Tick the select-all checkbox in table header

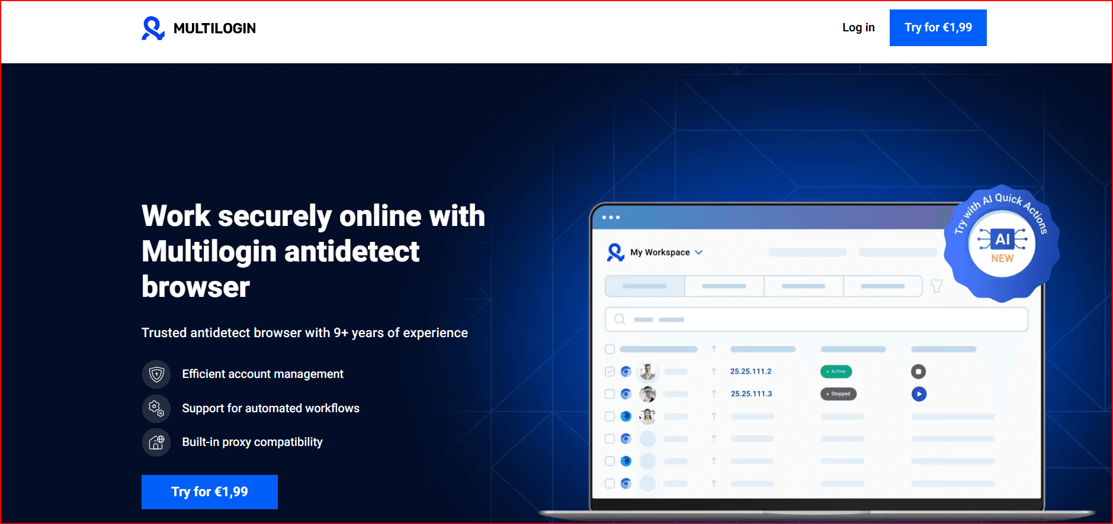pyautogui.click(x=610, y=349)
